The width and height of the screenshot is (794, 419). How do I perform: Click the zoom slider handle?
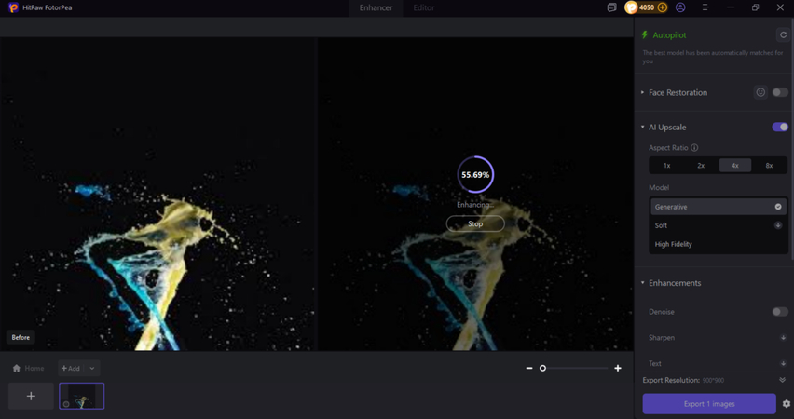coord(542,368)
